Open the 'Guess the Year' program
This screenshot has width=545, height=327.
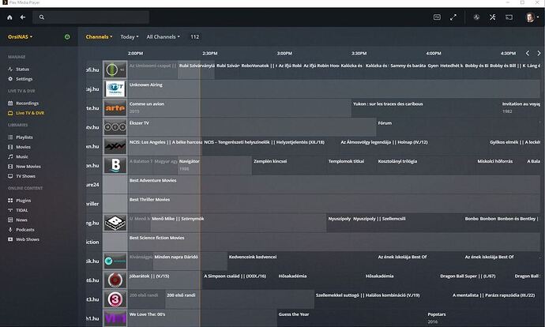351,318
